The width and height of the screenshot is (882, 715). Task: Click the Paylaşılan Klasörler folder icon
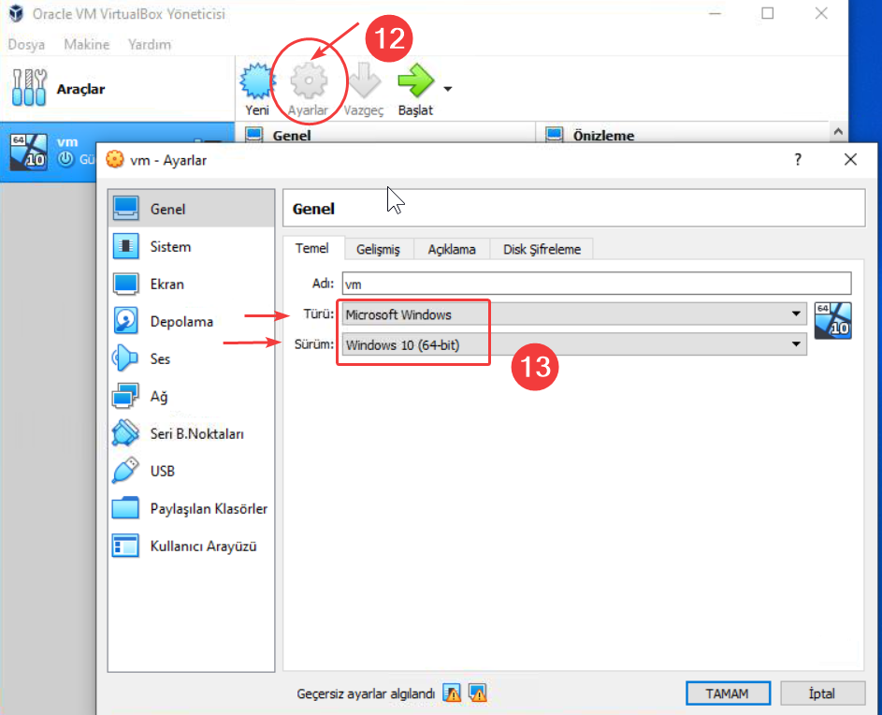click(125, 508)
